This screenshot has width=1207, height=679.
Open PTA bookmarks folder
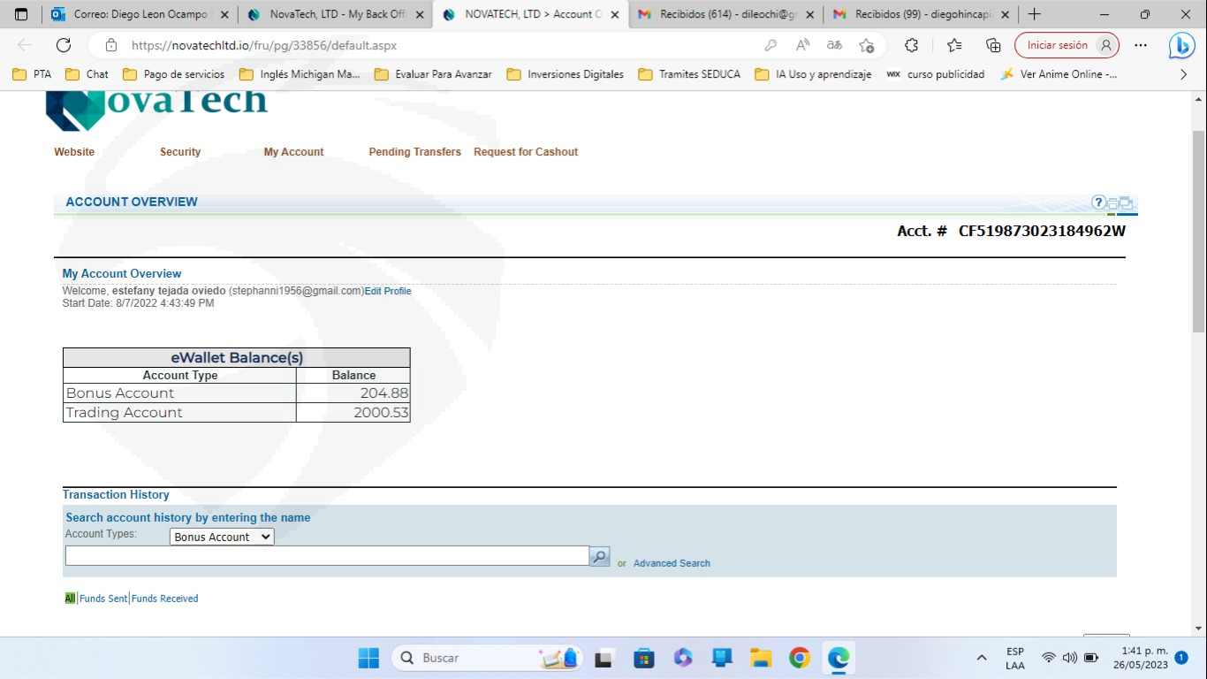pyautogui.click(x=32, y=74)
